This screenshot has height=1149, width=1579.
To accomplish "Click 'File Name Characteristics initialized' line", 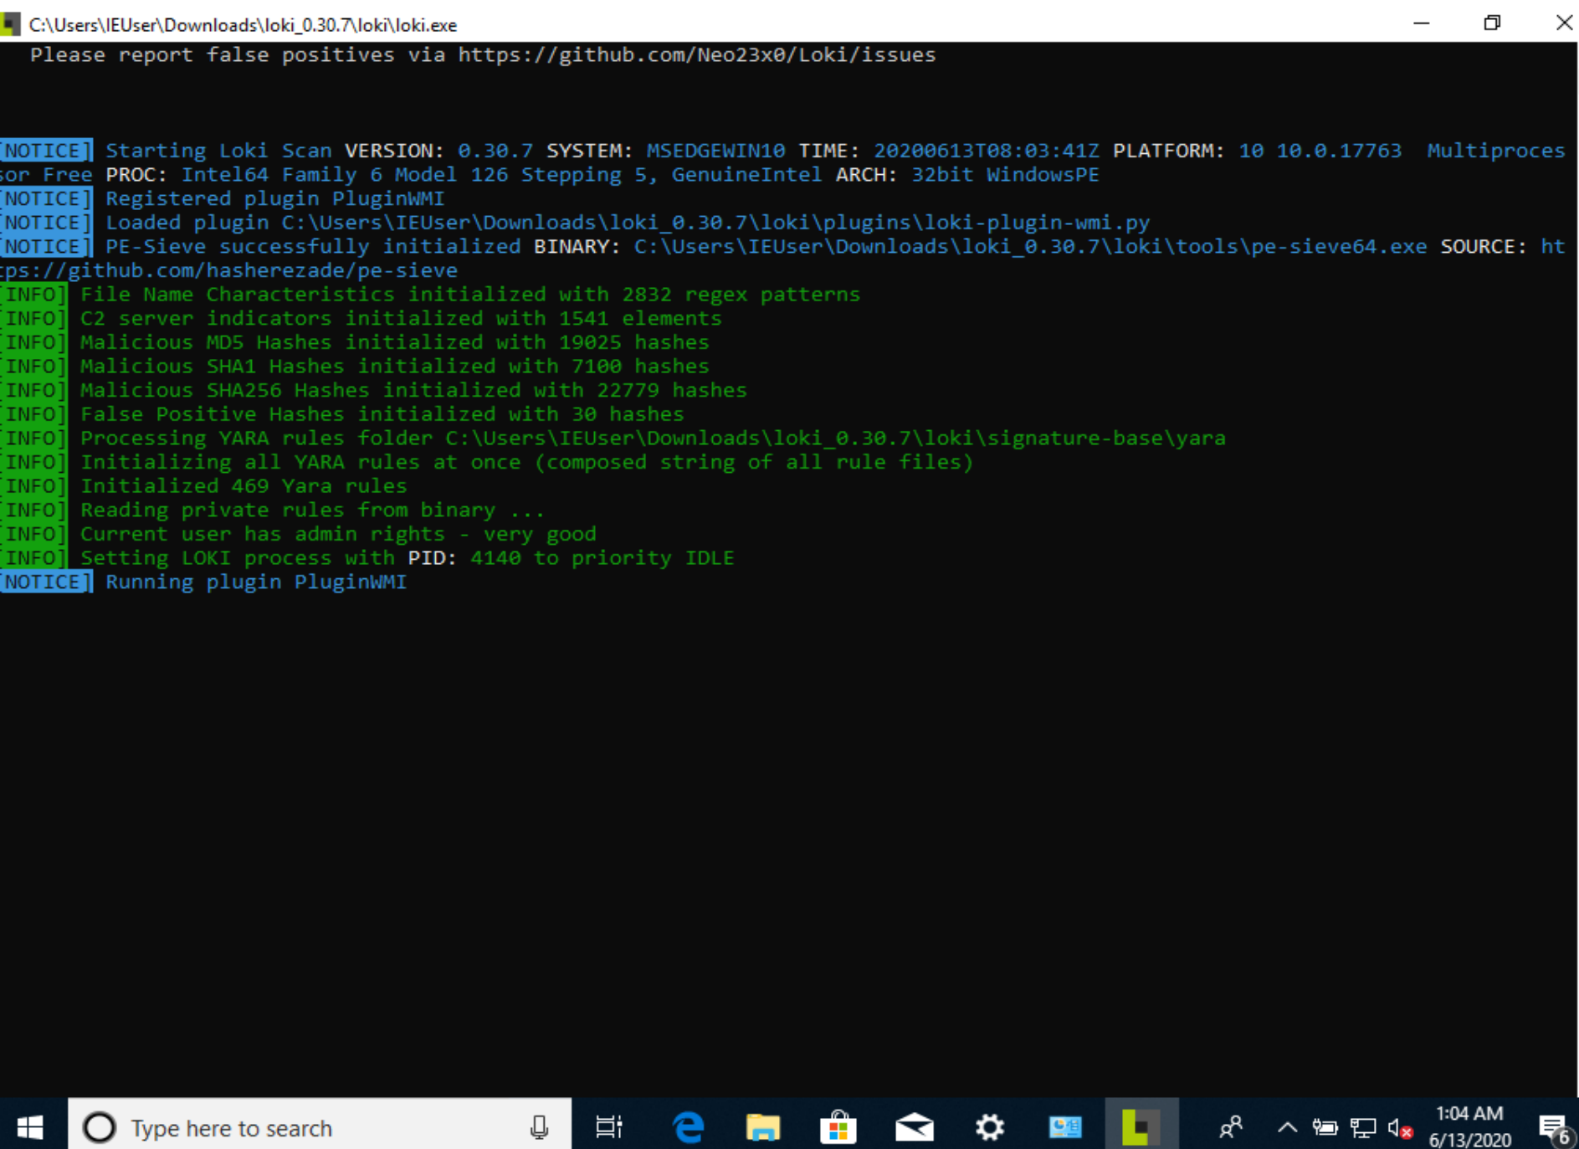I will [470, 295].
